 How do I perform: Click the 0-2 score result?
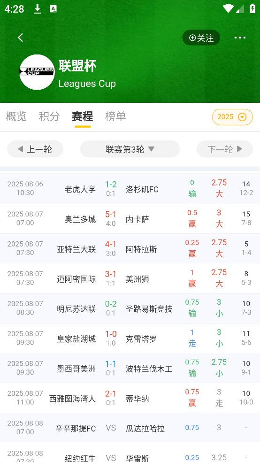pos(111,304)
